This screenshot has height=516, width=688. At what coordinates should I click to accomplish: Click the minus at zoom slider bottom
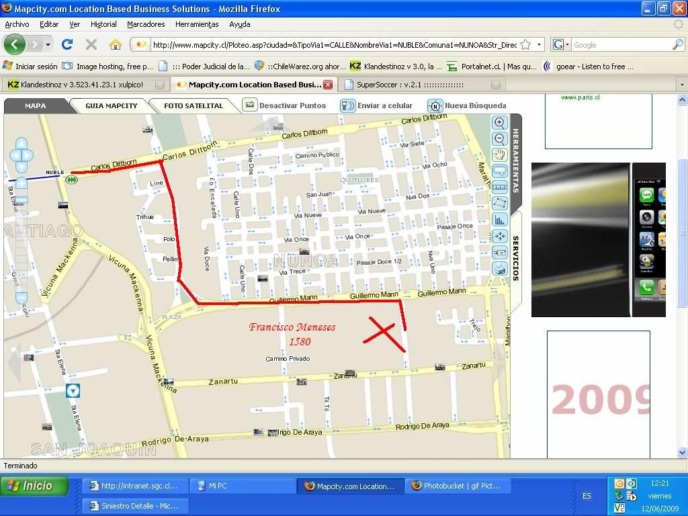[21, 298]
